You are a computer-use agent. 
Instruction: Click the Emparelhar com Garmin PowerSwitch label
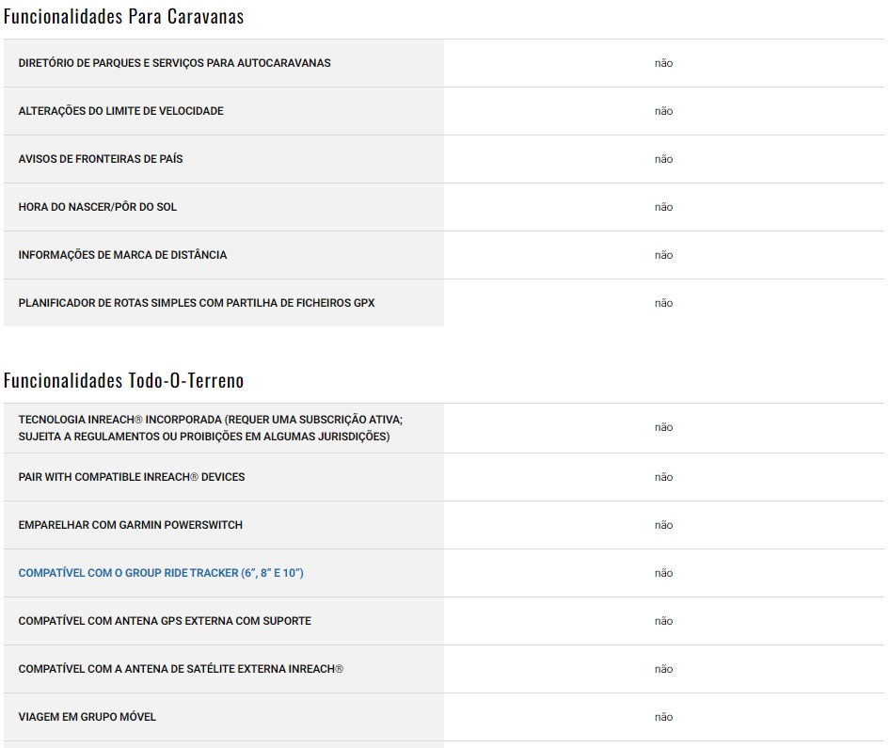point(130,525)
